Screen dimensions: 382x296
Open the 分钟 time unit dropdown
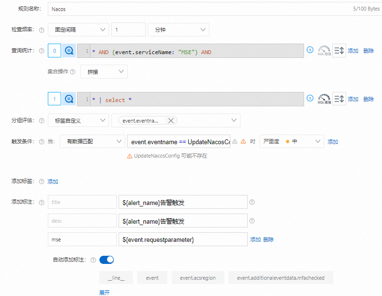tap(178, 30)
